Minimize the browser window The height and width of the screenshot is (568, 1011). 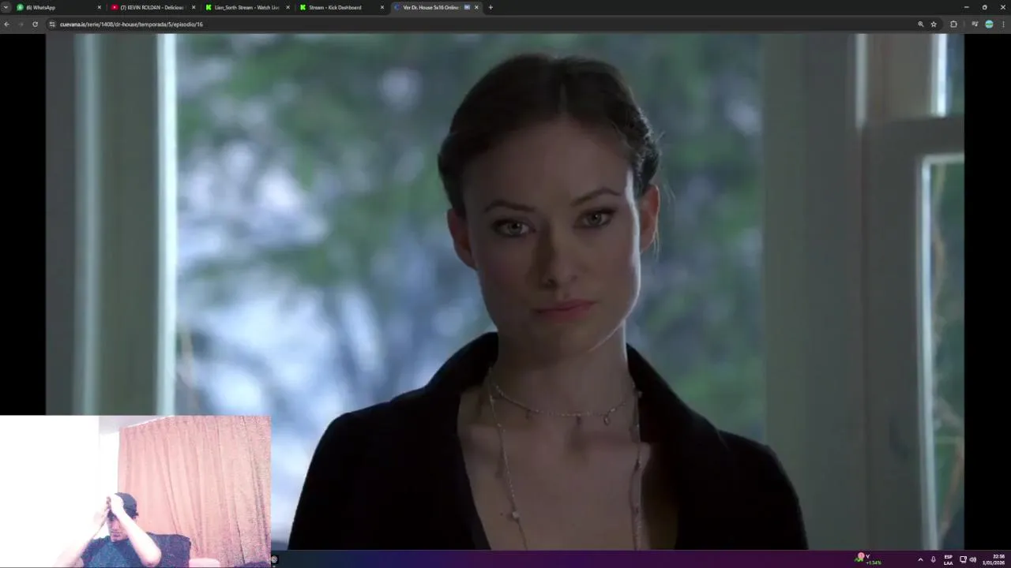[966, 7]
